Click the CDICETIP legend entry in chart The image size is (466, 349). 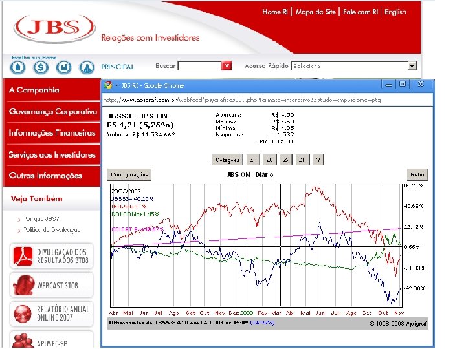pyautogui.click(x=137, y=229)
